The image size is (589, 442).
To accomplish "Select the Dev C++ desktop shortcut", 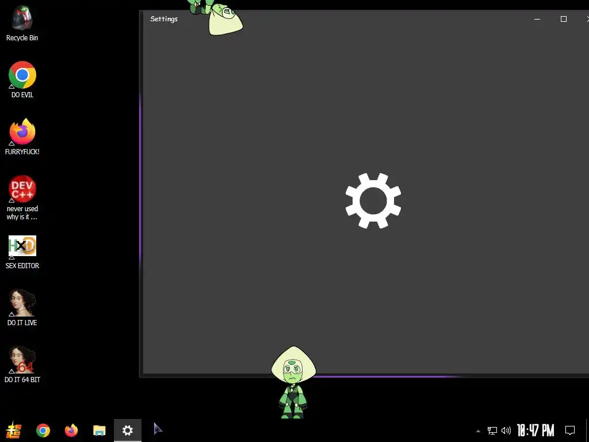I will point(22,198).
